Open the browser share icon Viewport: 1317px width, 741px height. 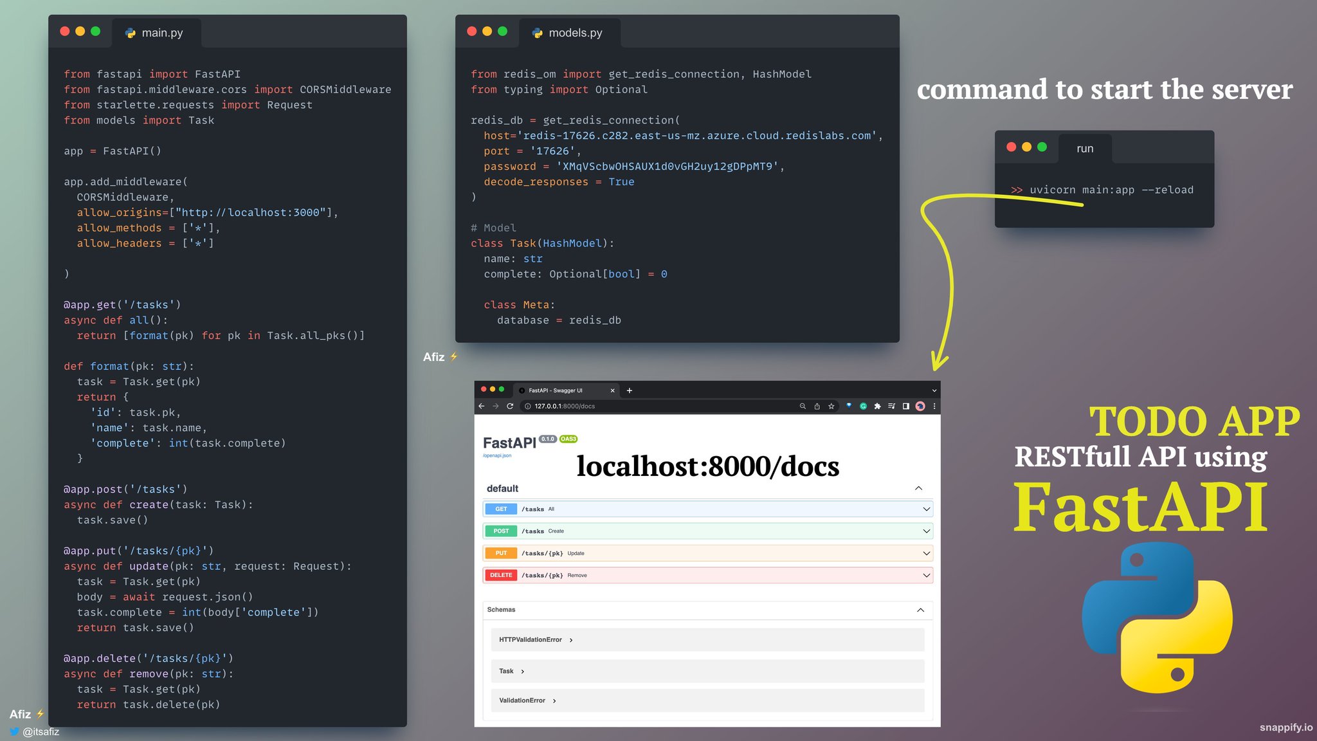(x=817, y=406)
